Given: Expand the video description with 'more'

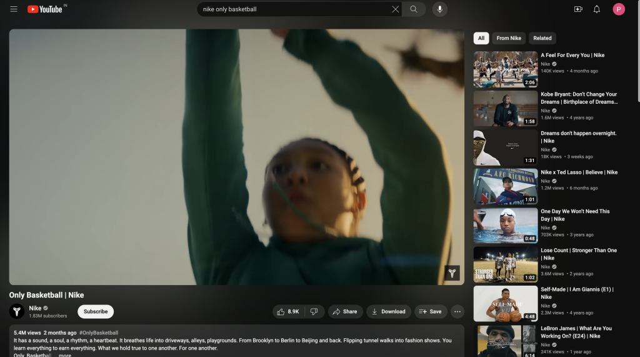Looking at the screenshot, I should point(65,355).
